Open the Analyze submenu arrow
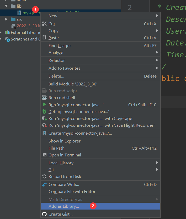The height and width of the screenshot is (219, 186). [157, 52]
